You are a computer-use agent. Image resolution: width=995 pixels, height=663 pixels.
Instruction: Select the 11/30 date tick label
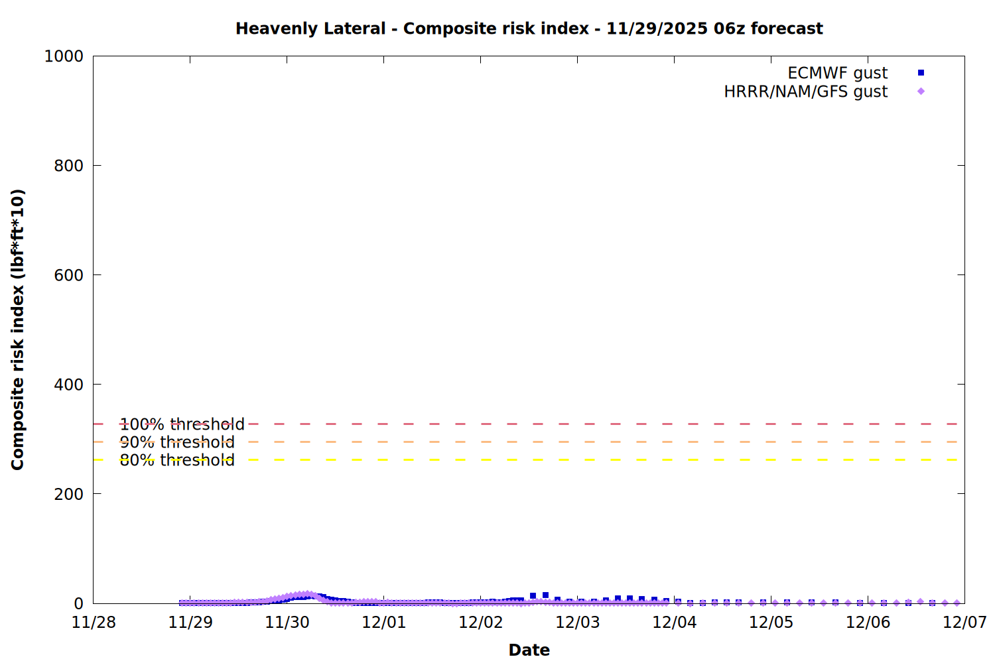point(287,623)
